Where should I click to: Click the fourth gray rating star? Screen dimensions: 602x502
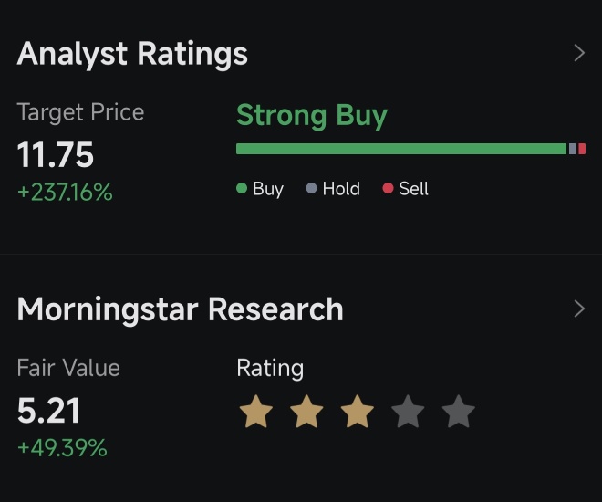(408, 413)
